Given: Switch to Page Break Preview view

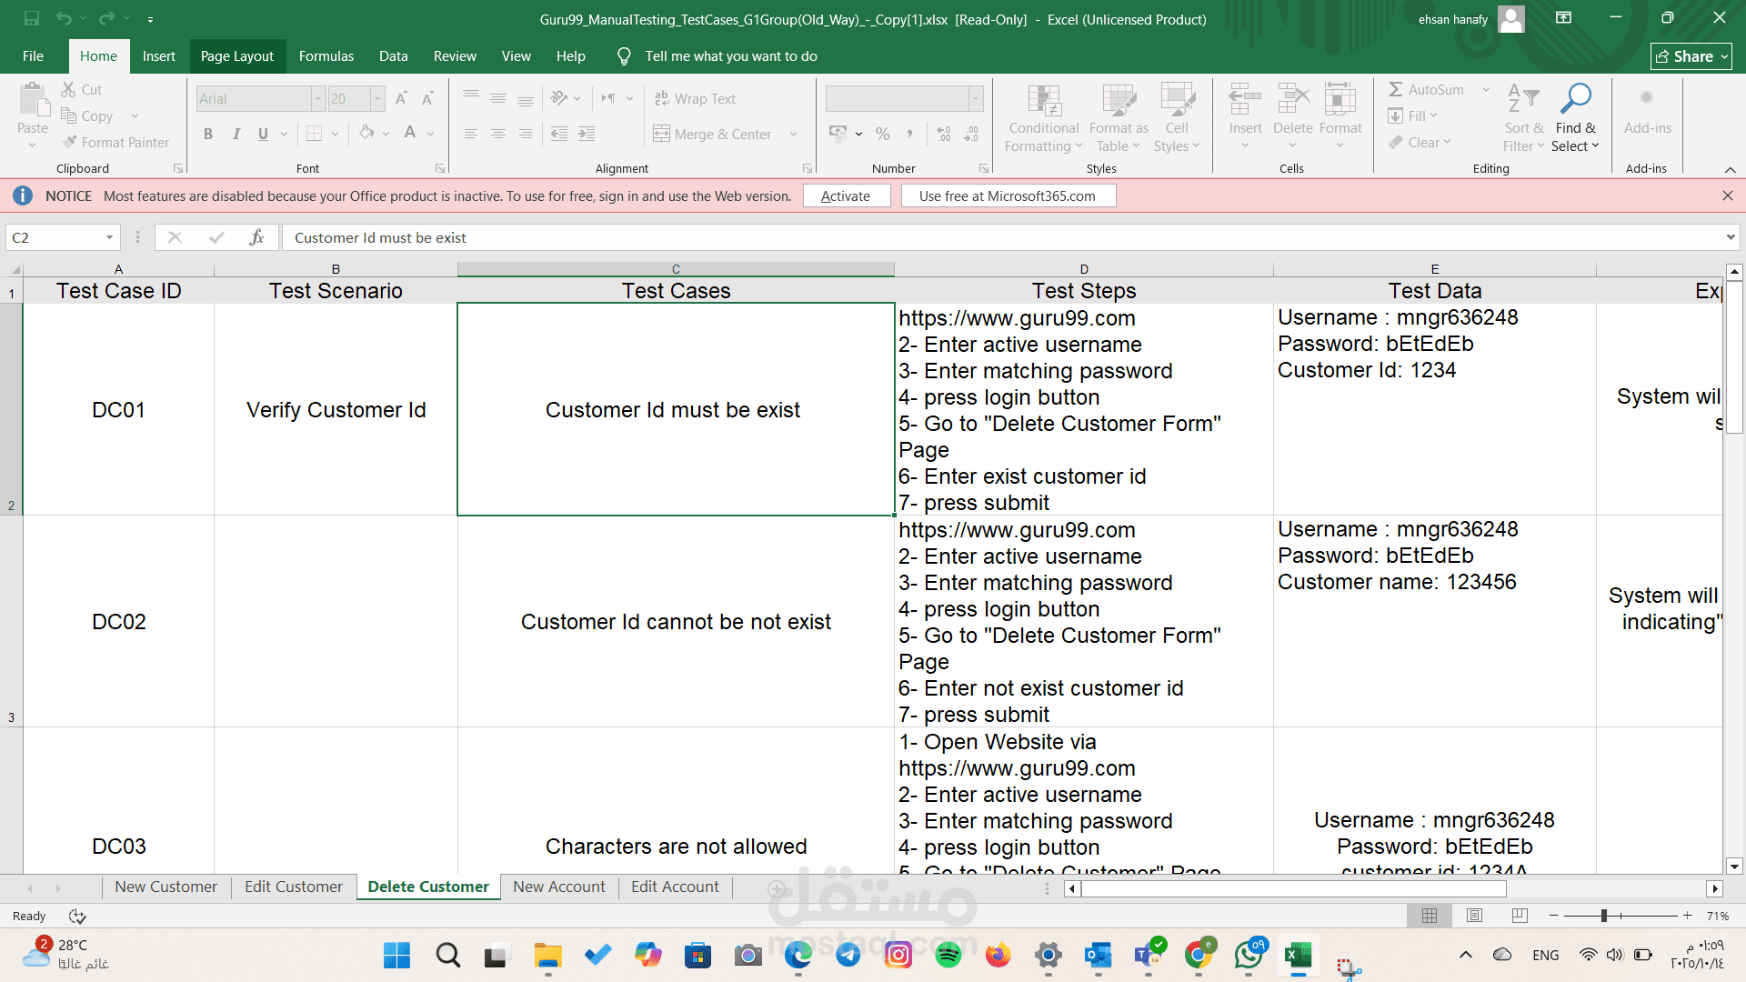Looking at the screenshot, I should point(1520,916).
